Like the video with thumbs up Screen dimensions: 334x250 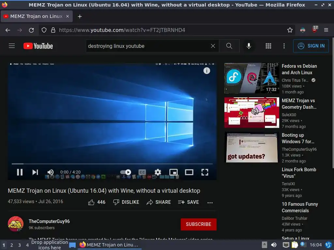click(97, 202)
